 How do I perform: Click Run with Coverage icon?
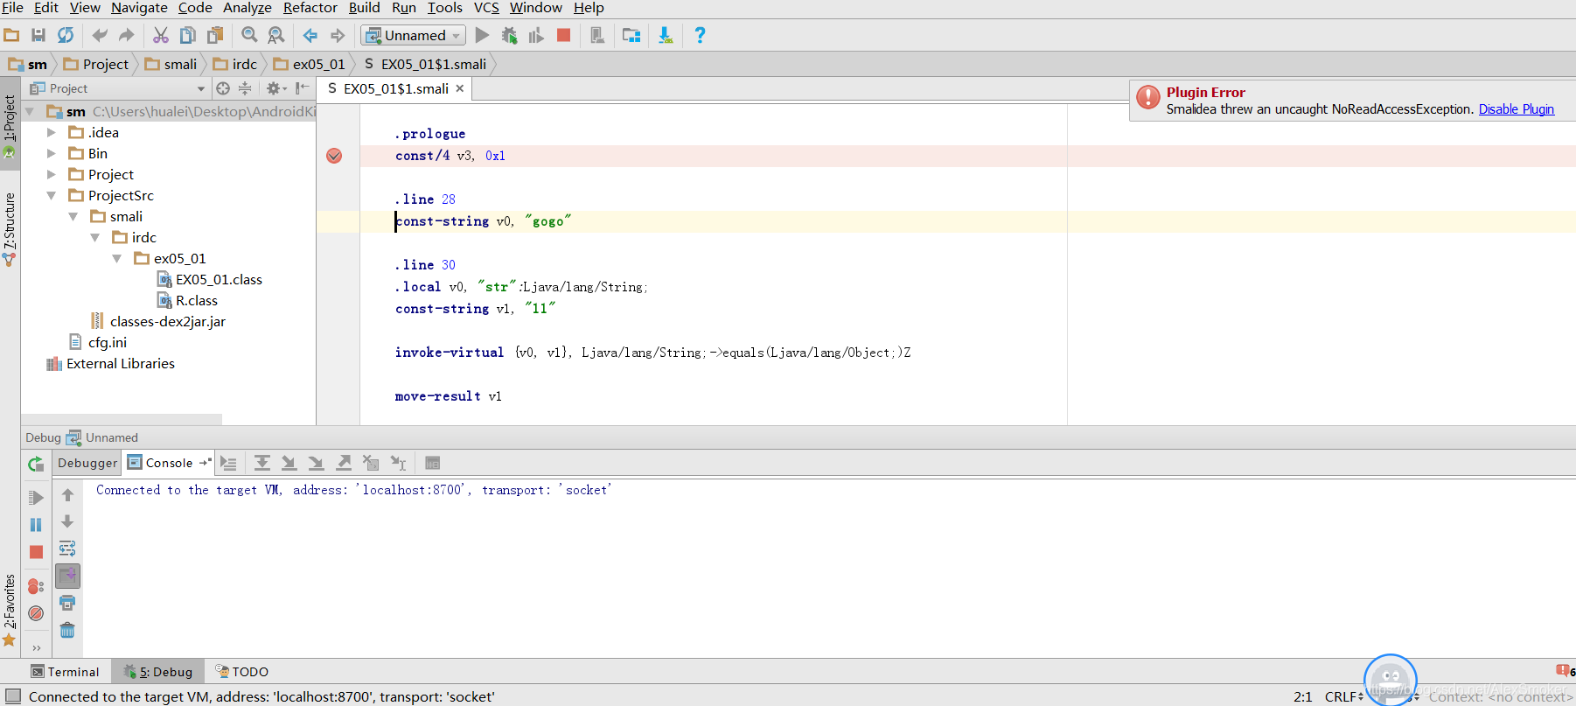(x=536, y=35)
